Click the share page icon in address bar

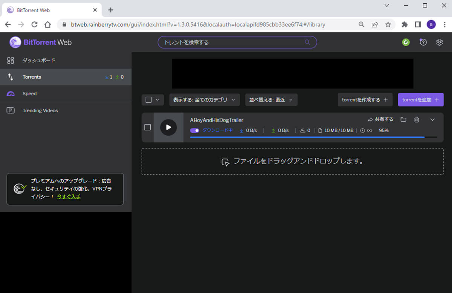click(375, 24)
